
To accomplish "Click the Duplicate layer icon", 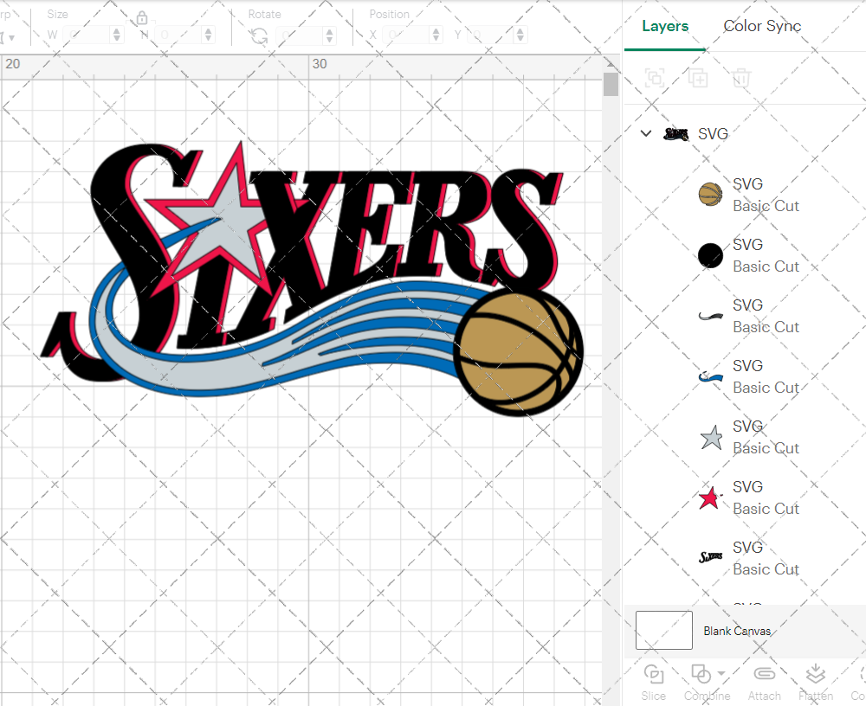I will (x=698, y=78).
